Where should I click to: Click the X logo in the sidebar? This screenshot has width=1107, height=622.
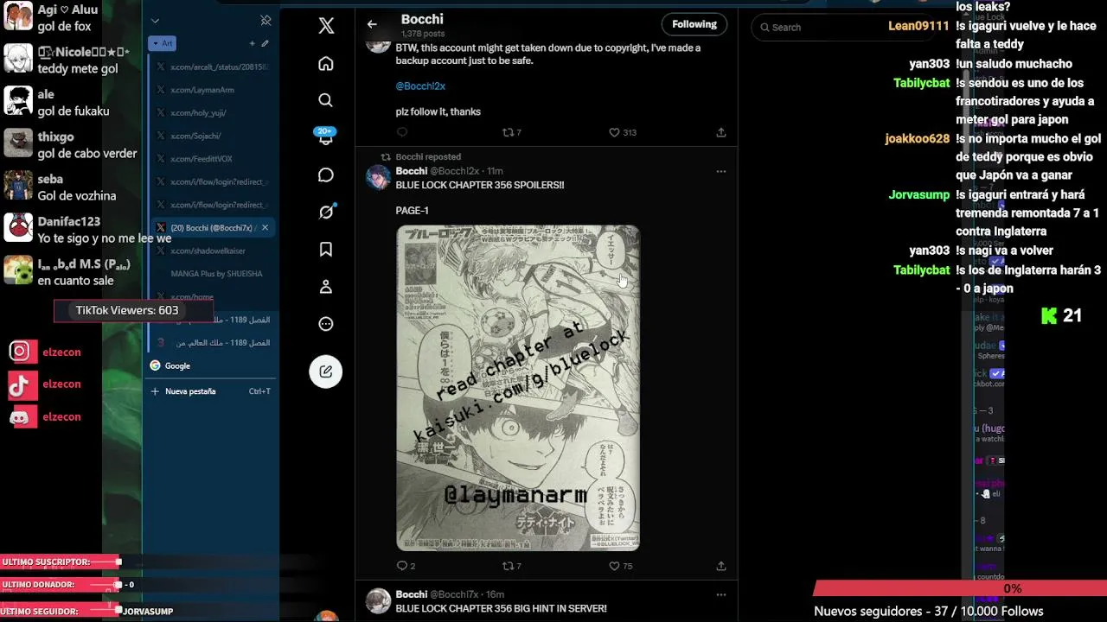(x=326, y=26)
